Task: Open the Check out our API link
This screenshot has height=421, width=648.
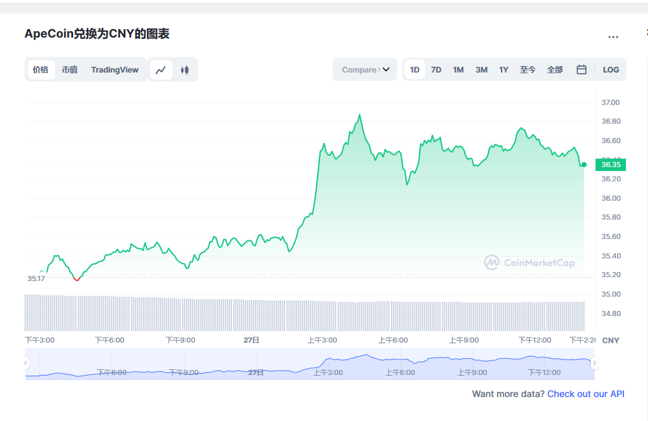Action: point(586,394)
